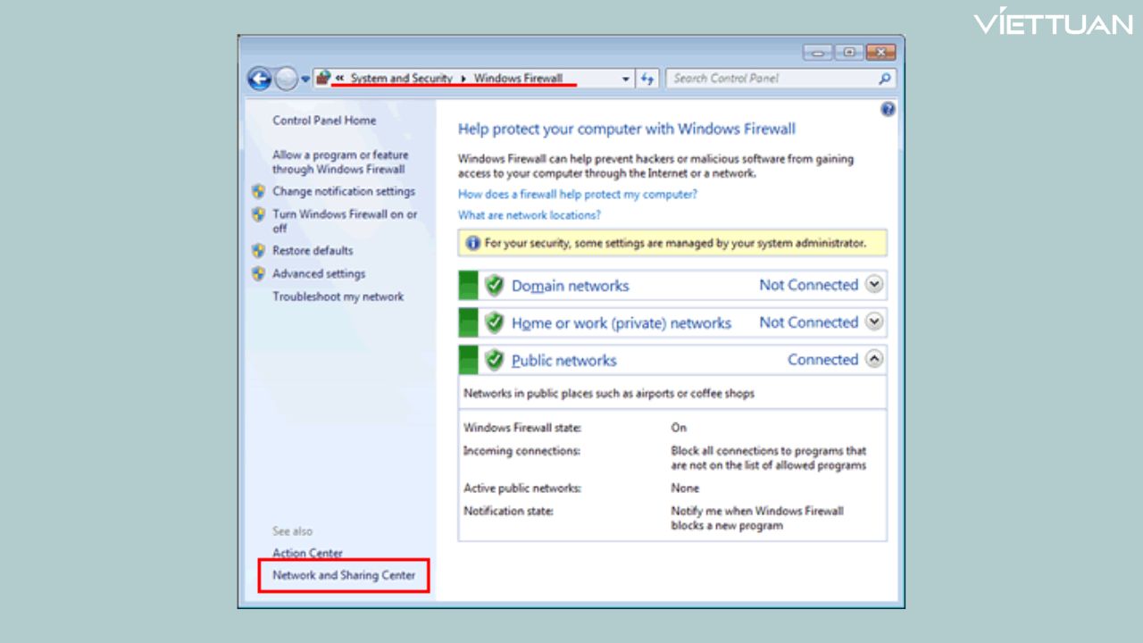The width and height of the screenshot is (1143, 643).
Task: Click the Forward navigation arrow button
Action: tap(285, 79)
